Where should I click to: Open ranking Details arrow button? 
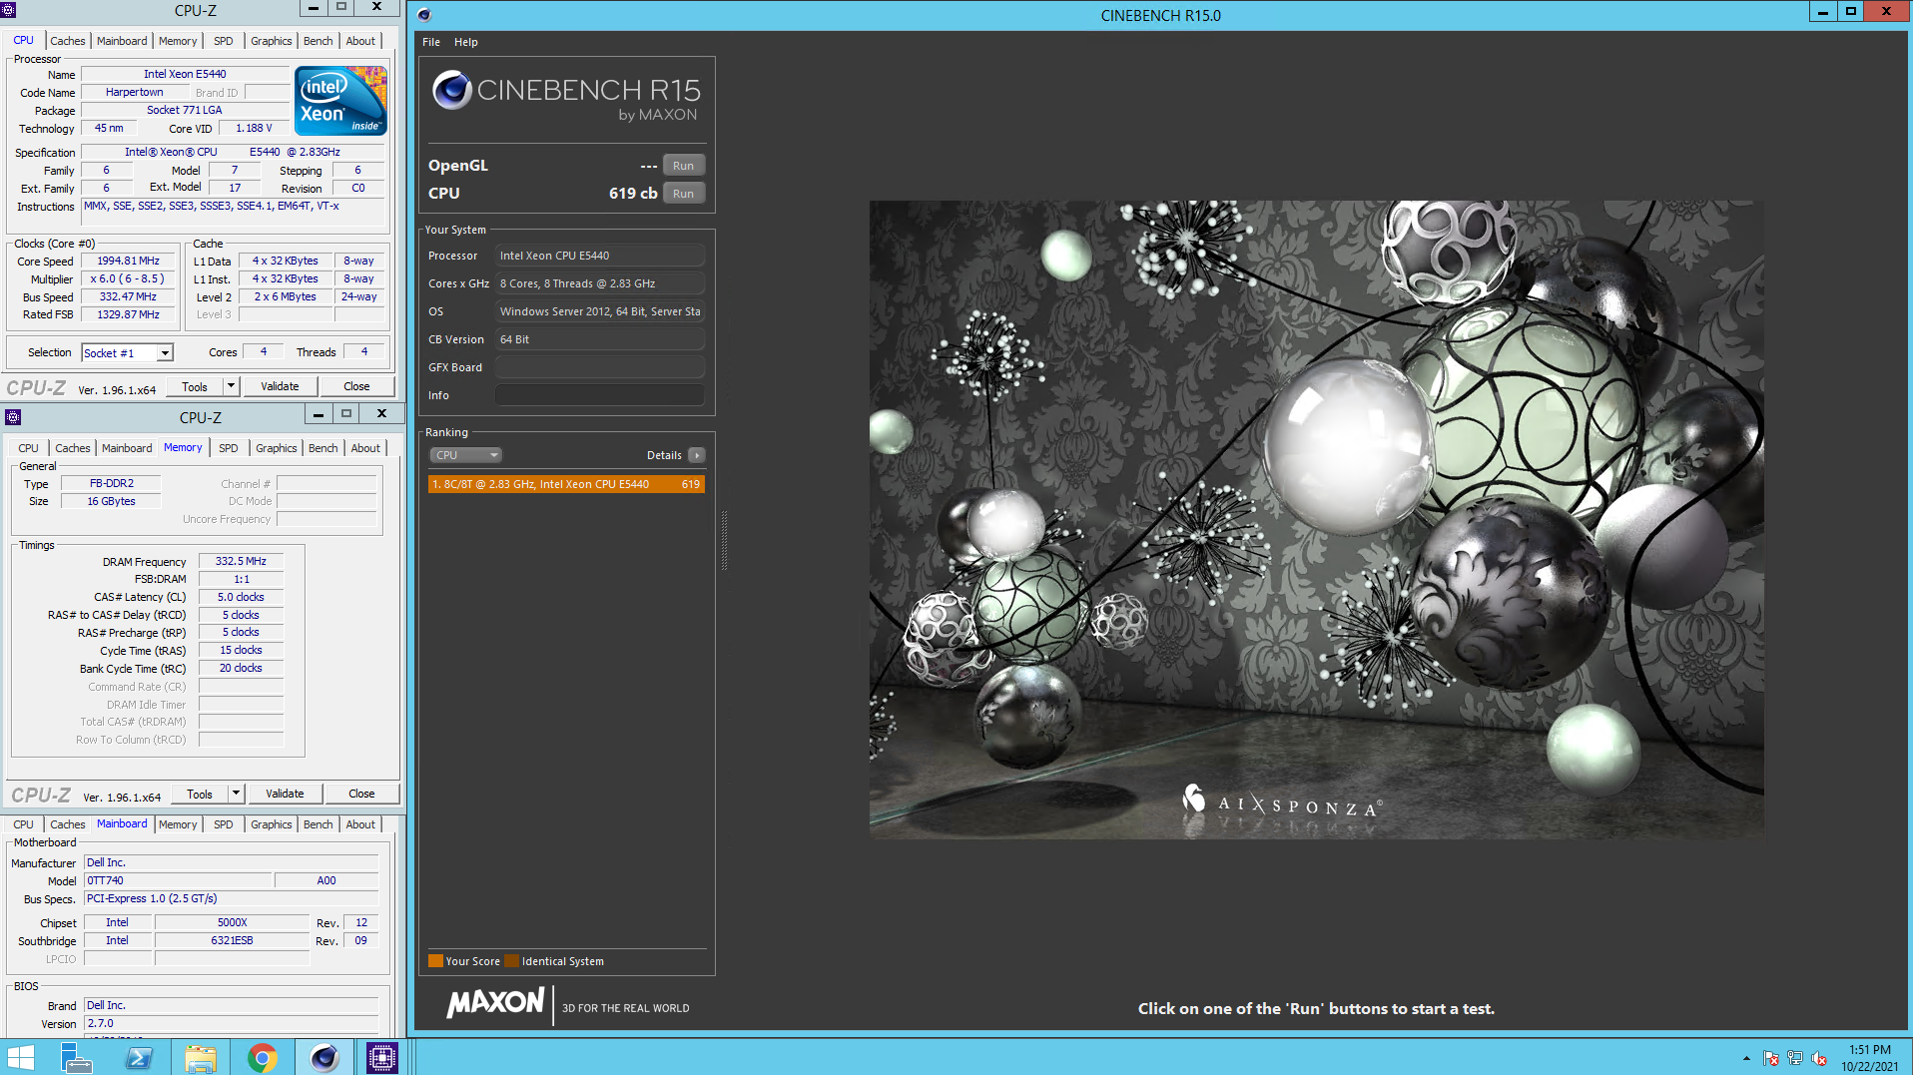[x=697, y=455]
